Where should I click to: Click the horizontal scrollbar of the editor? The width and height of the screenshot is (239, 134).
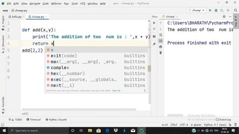[79, 109]
